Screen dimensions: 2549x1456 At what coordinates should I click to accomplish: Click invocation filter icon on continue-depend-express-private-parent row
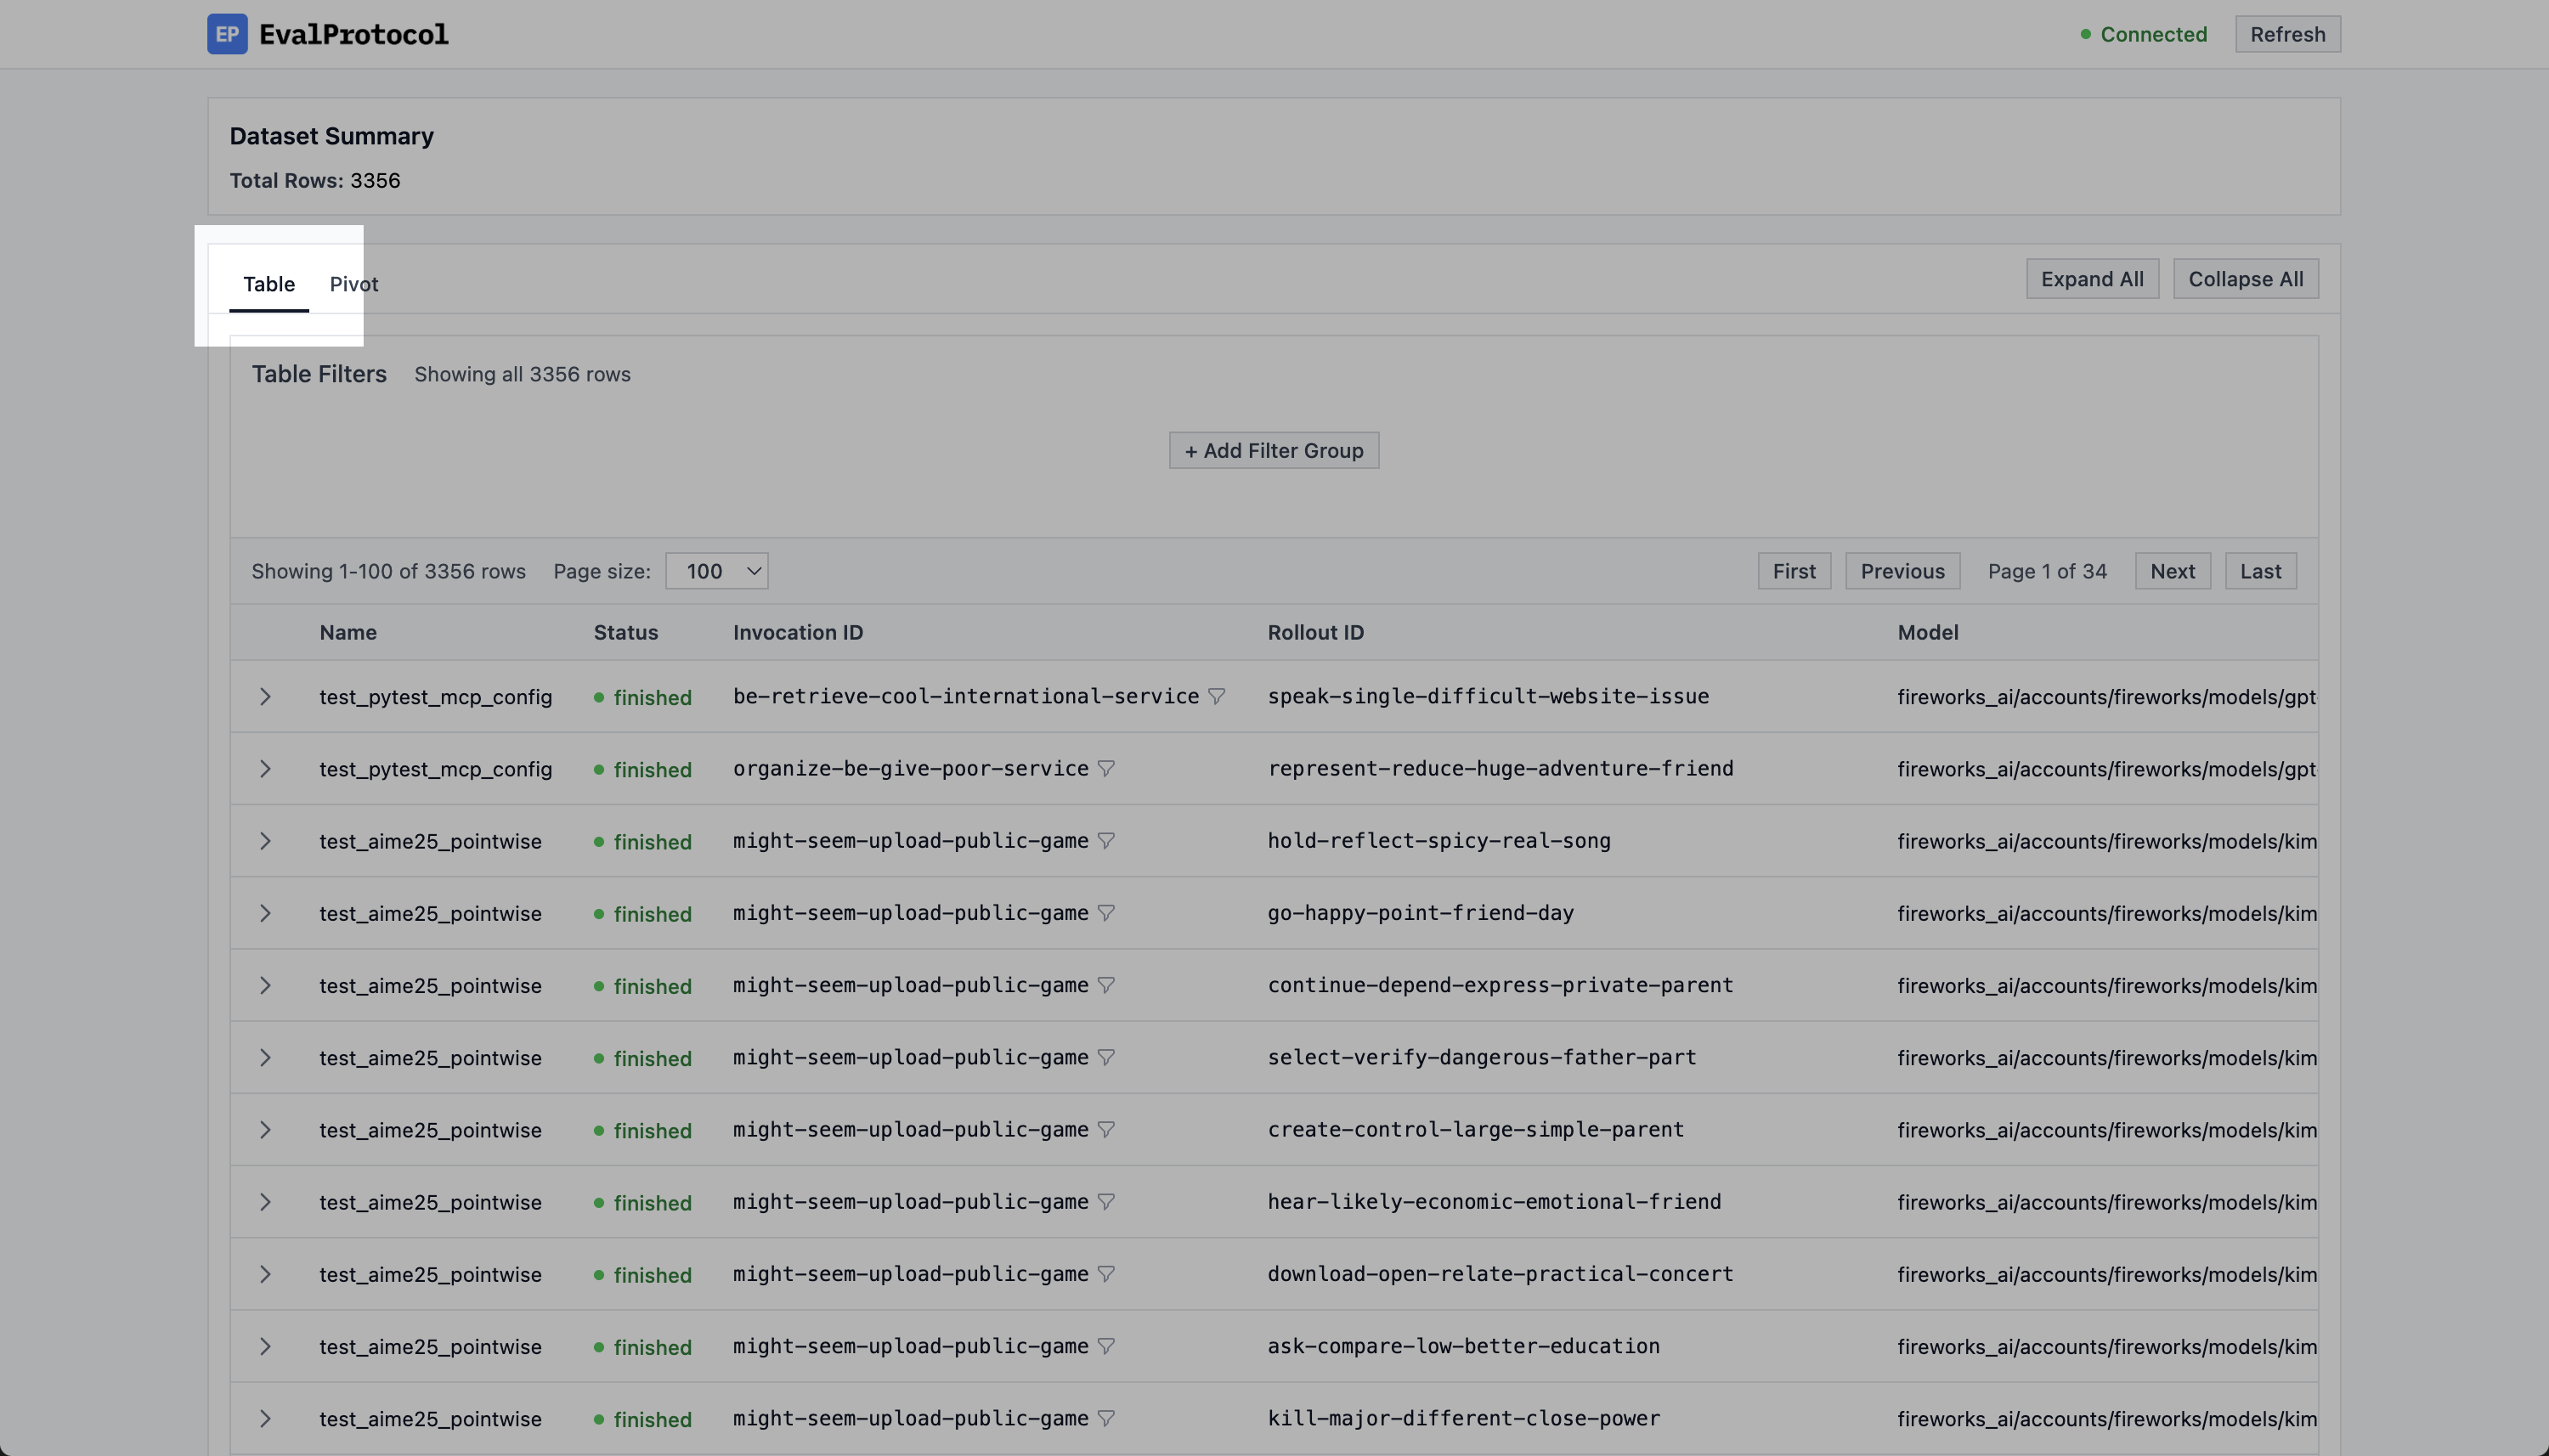click(1106, 985)
